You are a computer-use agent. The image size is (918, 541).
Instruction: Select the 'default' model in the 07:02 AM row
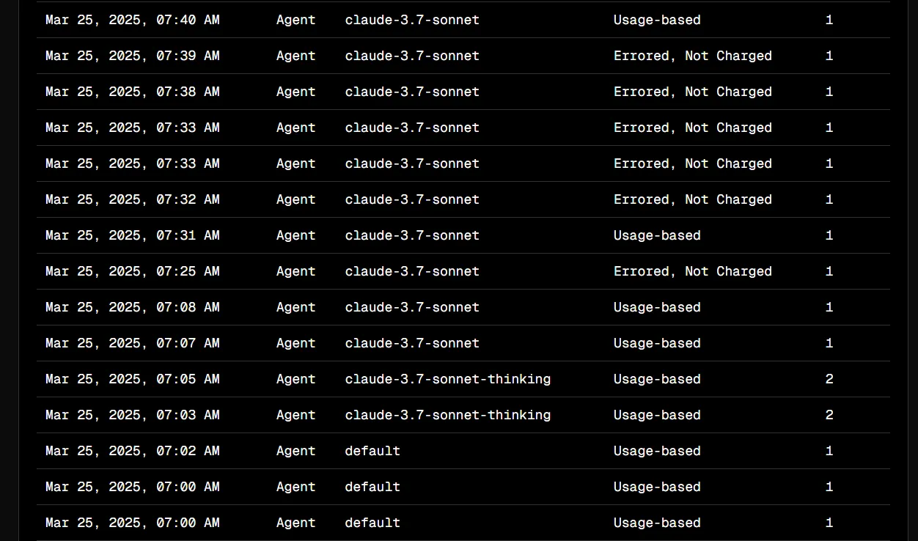point(372,451)
